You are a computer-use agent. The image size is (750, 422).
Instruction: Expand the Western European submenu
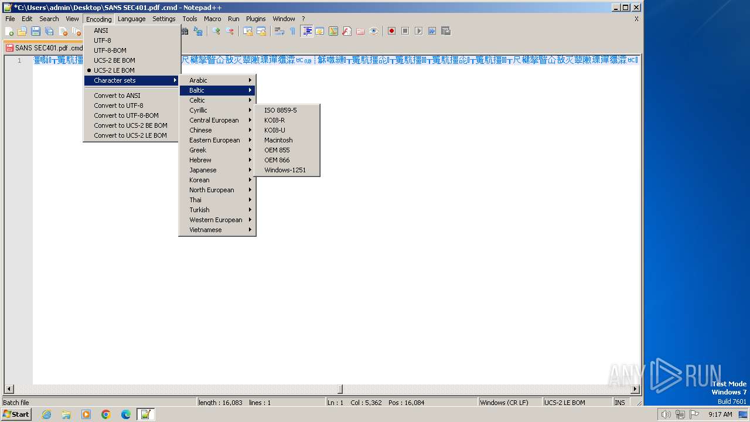coord(217,220)
